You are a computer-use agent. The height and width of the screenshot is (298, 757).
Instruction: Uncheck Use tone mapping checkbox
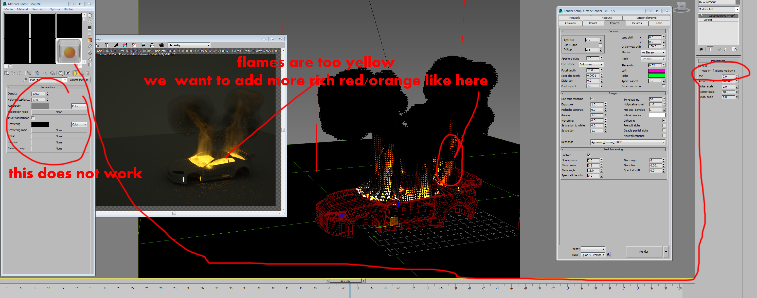591,99
